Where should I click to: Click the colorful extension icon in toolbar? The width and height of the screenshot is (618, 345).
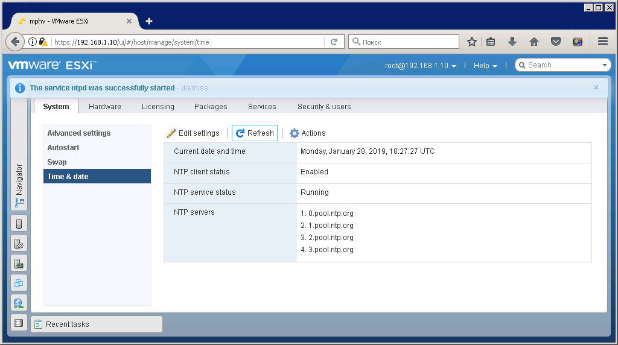pyautogui.click(x=578, y=42)
